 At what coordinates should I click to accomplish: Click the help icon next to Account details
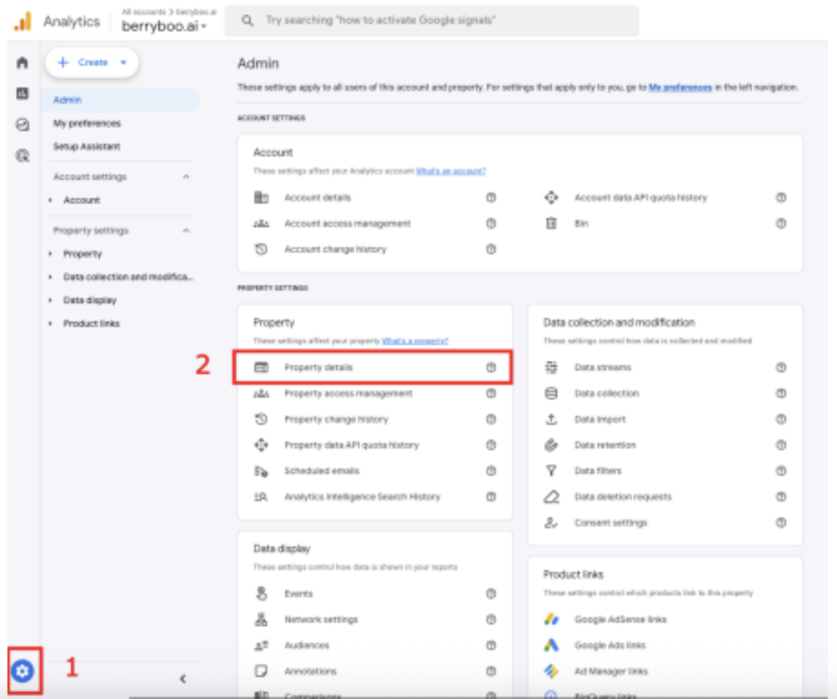click(491, 198)
